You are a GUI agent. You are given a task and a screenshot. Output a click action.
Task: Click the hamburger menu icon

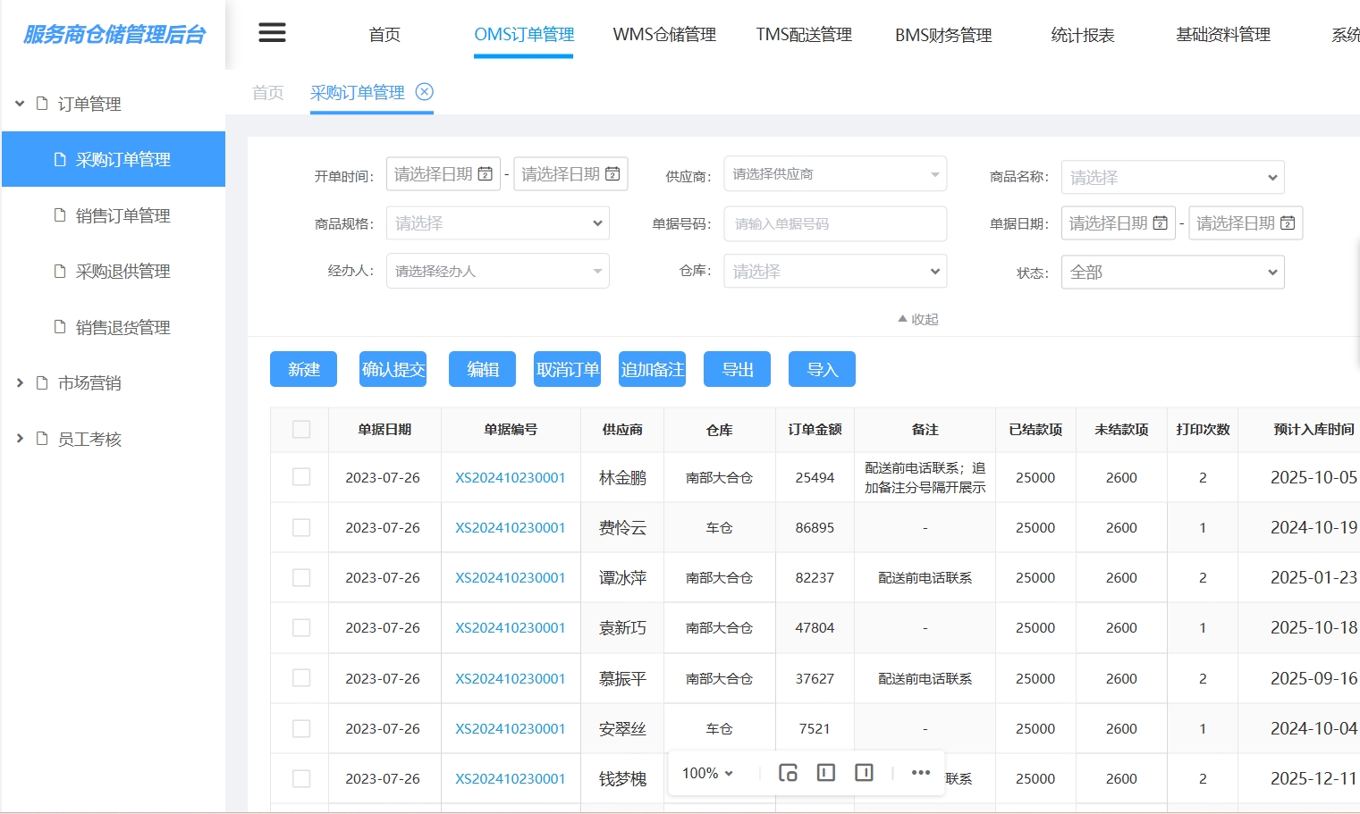click(x=272, y=33)
